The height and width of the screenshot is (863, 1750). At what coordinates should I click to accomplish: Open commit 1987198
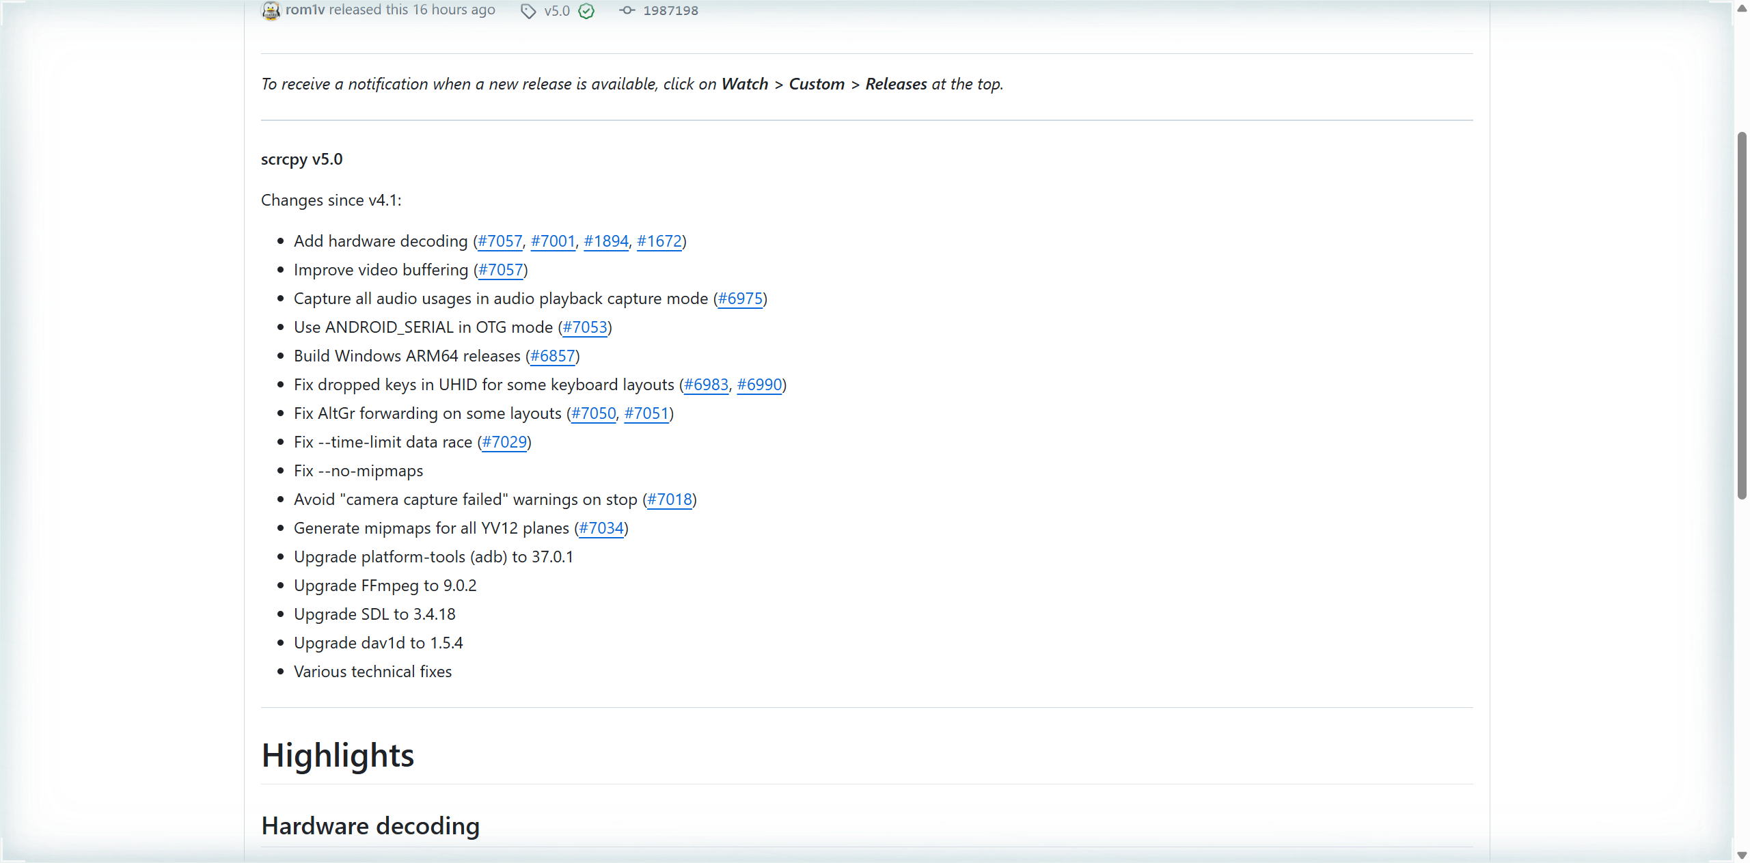(670, 10)
